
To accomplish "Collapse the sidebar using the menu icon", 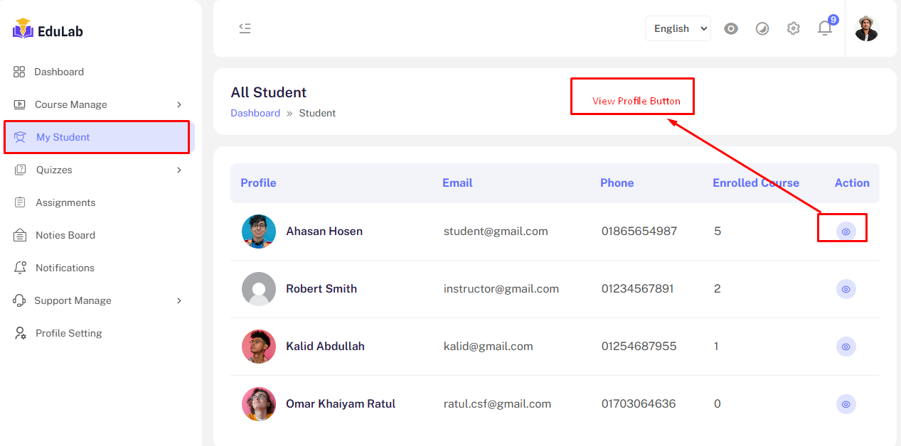I will pyautogui.click(x=245, y=28).
